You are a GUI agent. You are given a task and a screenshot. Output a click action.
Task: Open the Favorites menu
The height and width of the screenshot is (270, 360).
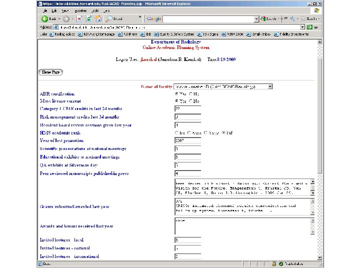point(80,10)
